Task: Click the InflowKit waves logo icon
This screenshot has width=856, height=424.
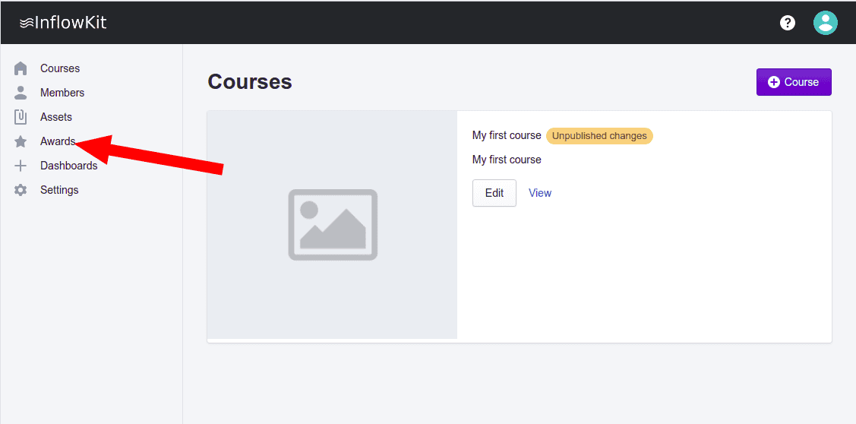Action: tap(27, 23)
